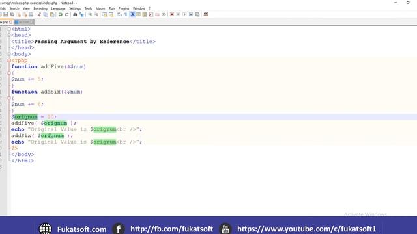The width and height of the screenshot is (417, 234).
Task: Click title text 'Passing Argument by Reference'
Action: (x=81, y=42)
